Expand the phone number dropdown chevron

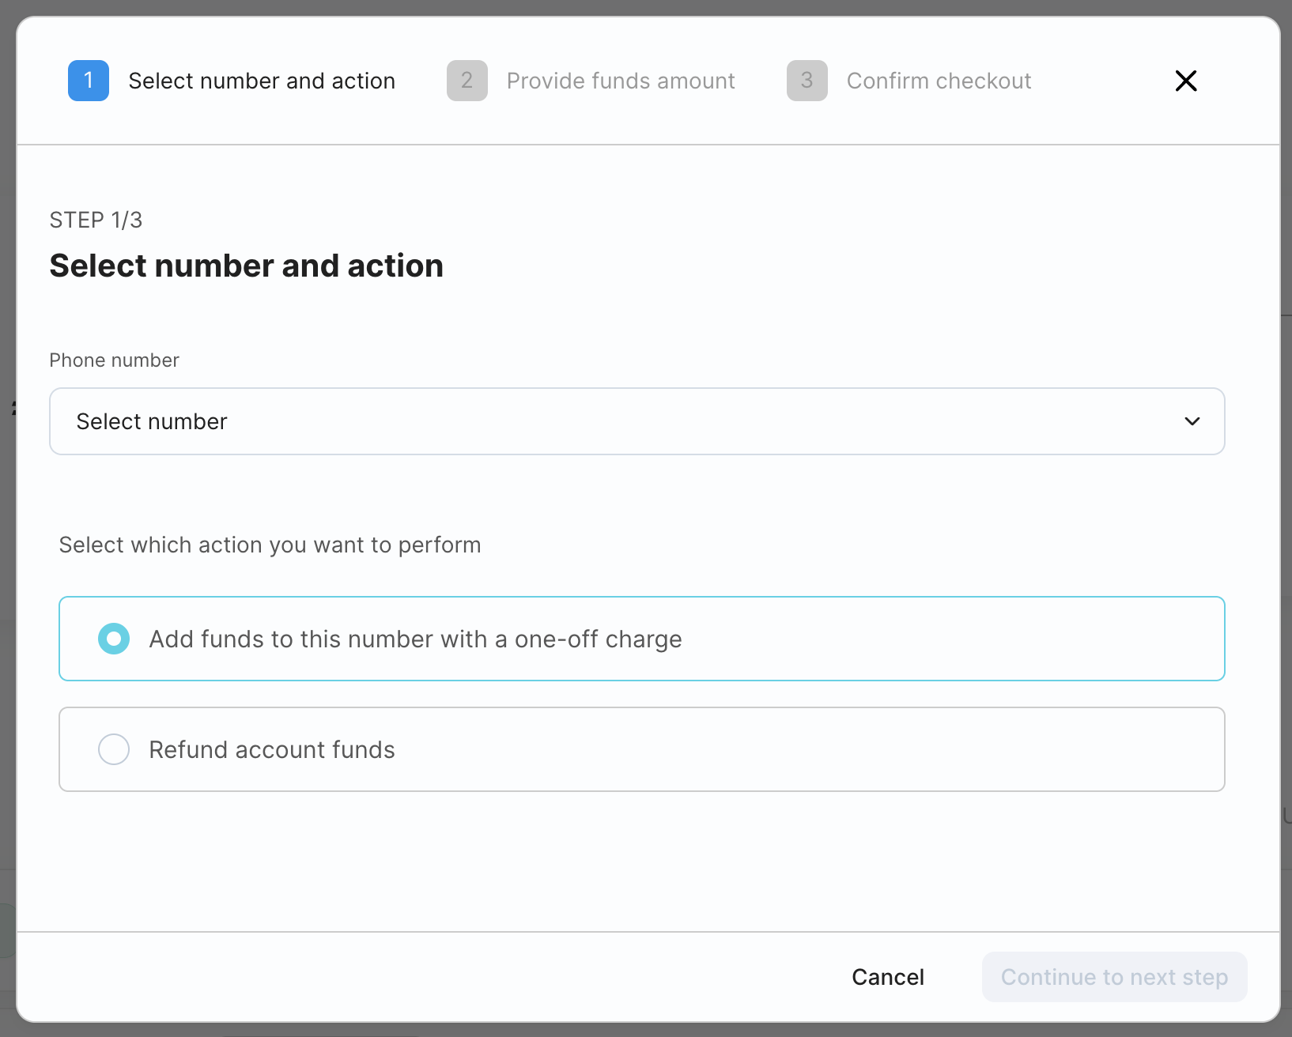coord(1192,421)
